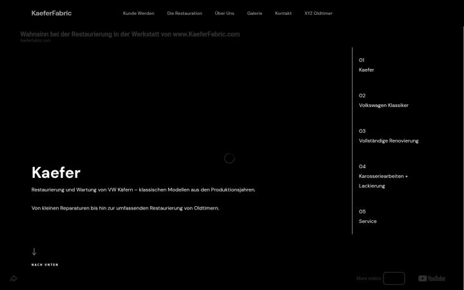464x290 pixels.
Task: Click the video thumbnail beside More videos
Action: pyautogui.click(x=394, y=278)
